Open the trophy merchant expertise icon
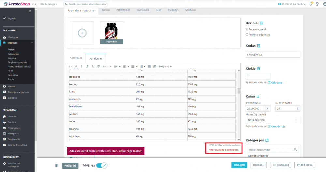Image resolution: width=326 pixels, height=172 pixels. click(317, 4)
